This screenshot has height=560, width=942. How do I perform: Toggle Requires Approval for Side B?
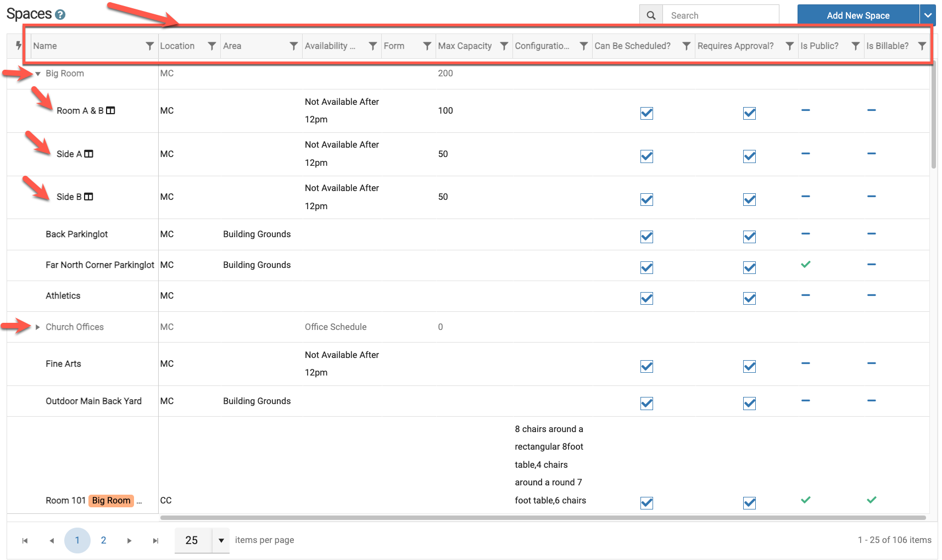click(x=750, y=199)
